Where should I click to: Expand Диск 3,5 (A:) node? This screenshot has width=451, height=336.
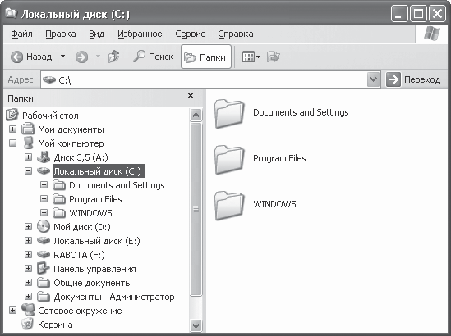(28, 157)
